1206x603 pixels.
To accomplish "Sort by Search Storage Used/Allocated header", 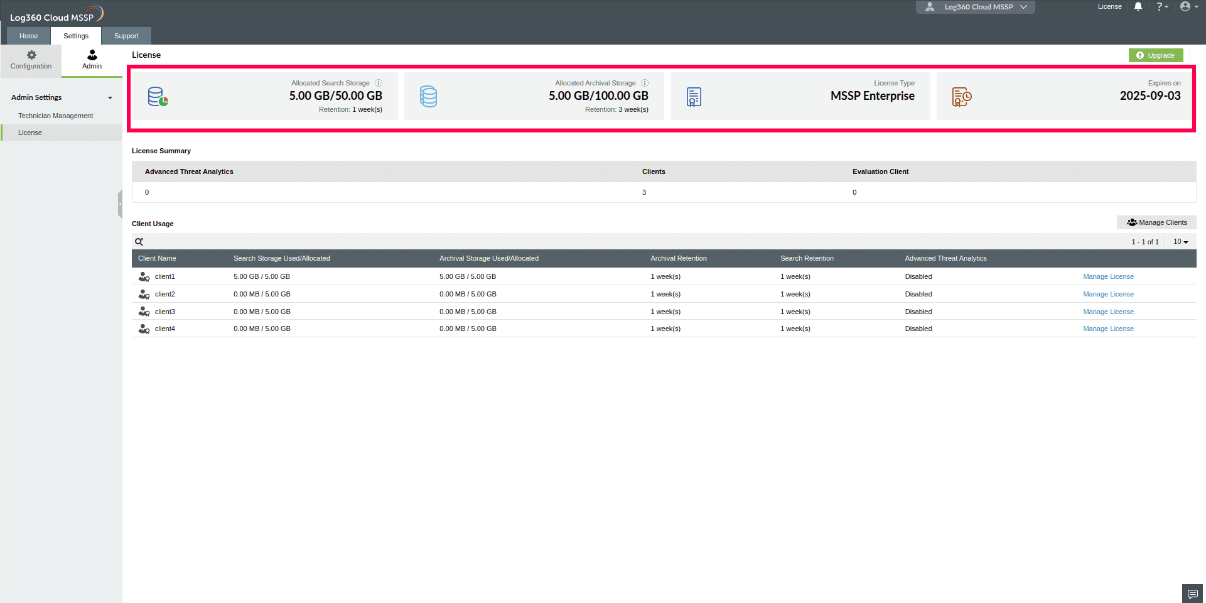I will [x=282, y=258].
